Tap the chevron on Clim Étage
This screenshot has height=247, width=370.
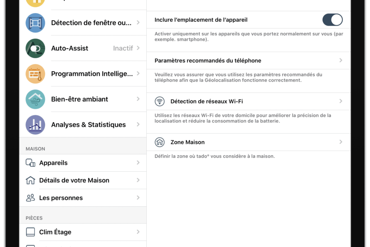[x=138, y=232]
